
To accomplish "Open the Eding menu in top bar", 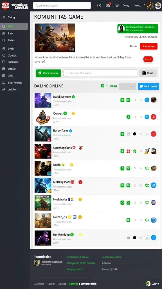I will 126,6.
